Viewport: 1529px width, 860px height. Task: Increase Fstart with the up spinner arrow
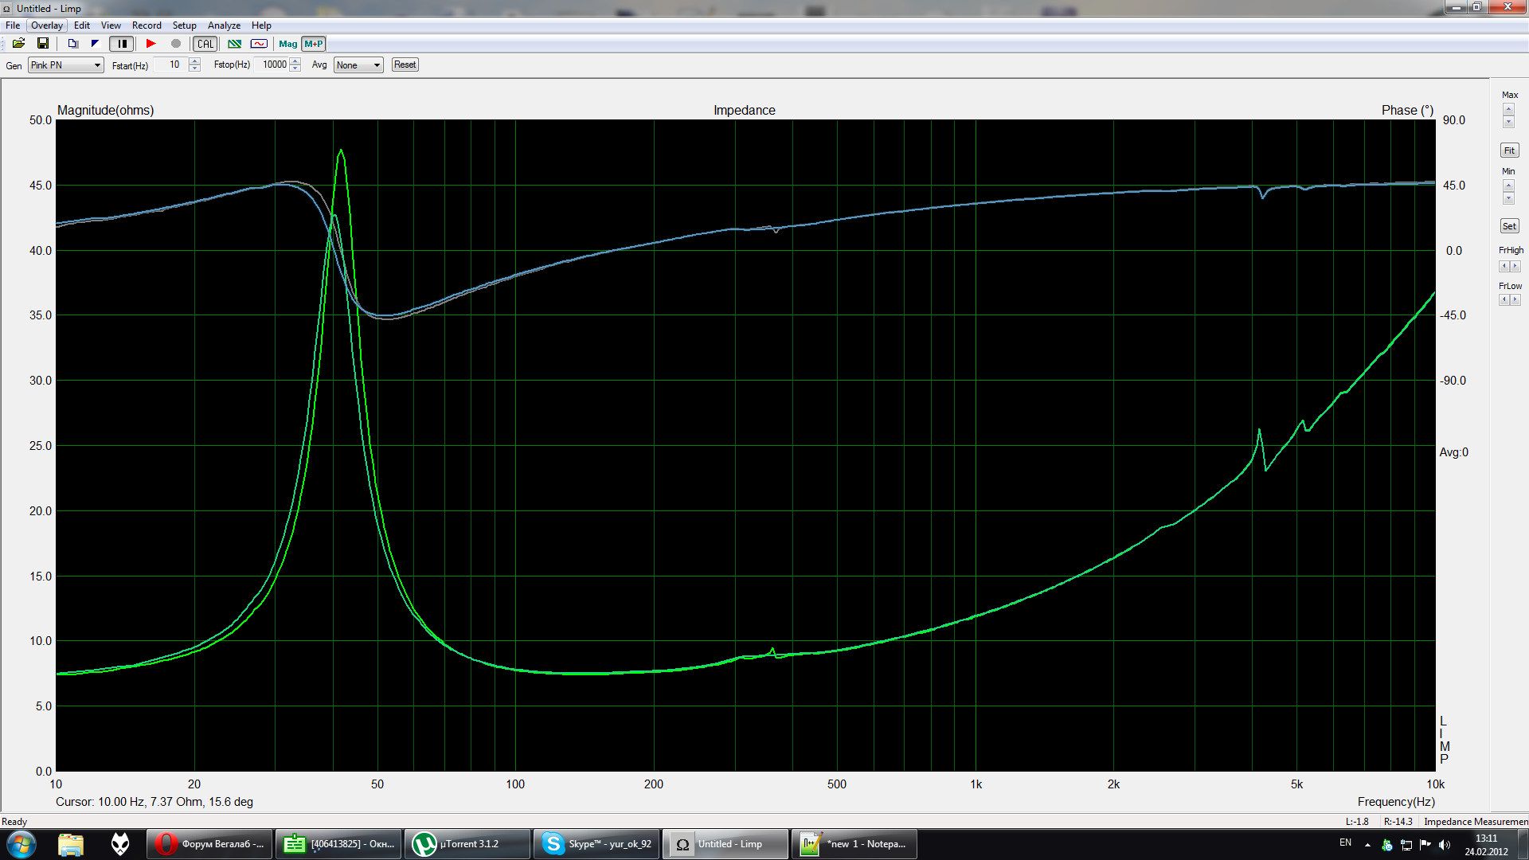coord(194,61)
